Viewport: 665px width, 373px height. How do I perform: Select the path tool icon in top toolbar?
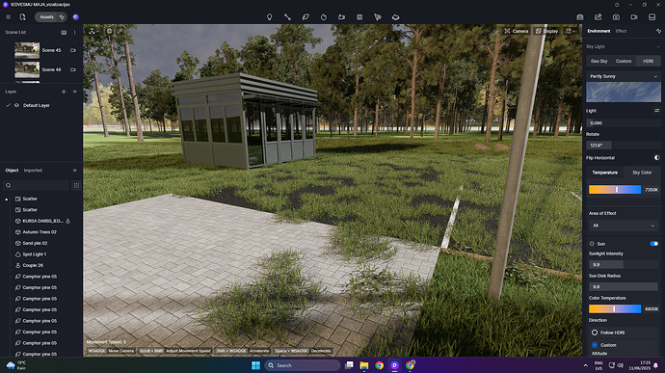pyautogui.click(x=287, y=17)
